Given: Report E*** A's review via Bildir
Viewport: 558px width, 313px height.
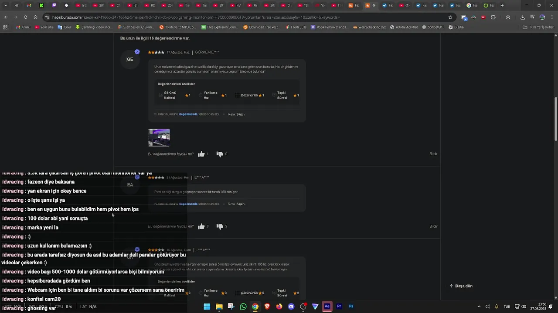Looking at the screenshot, I should pyautogui.click(x=433, y=226).
